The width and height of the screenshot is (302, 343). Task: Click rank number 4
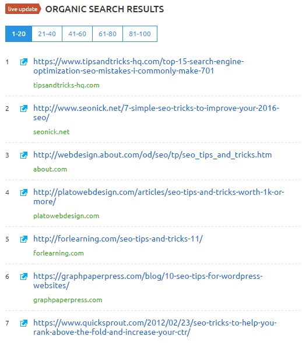(x=7, y=192)
